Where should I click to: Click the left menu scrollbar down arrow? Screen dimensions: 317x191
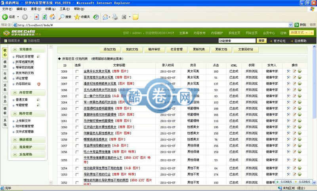click(51, 183)
